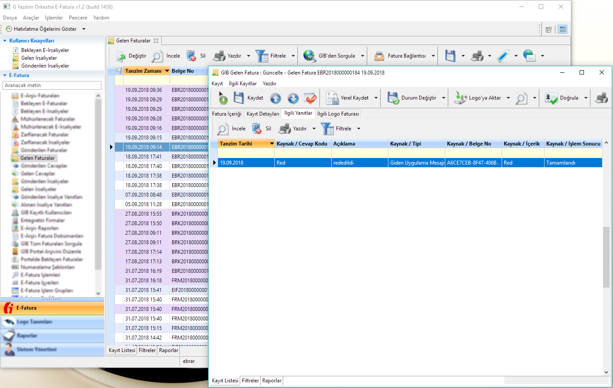
Task: Expand the Yerel Kaydet dropdown arrow
Action: click(x=376, y=98)
